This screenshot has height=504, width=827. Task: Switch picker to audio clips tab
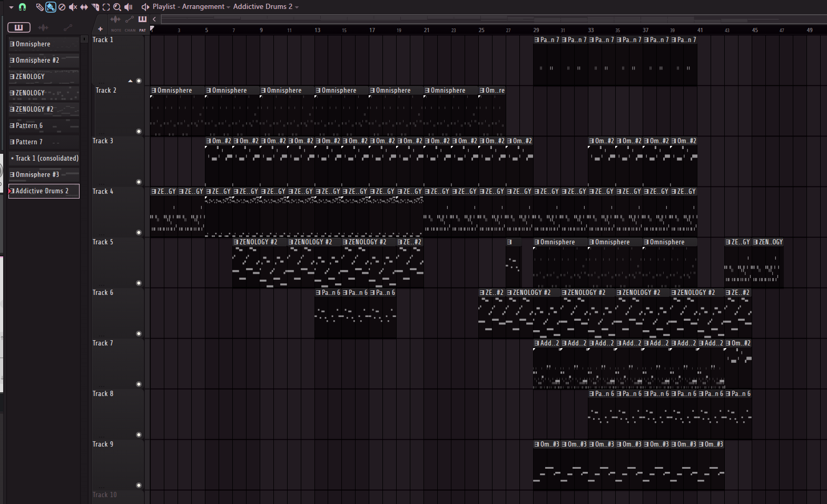coord(43,27)
